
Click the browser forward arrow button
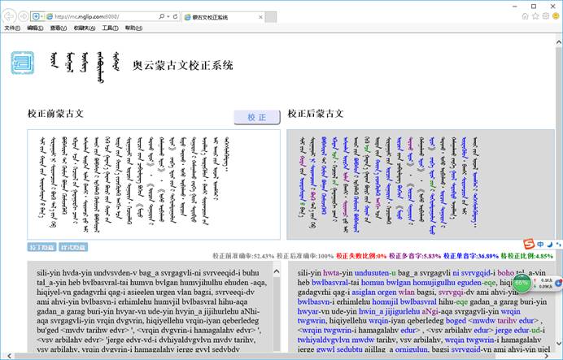[25, 15]
